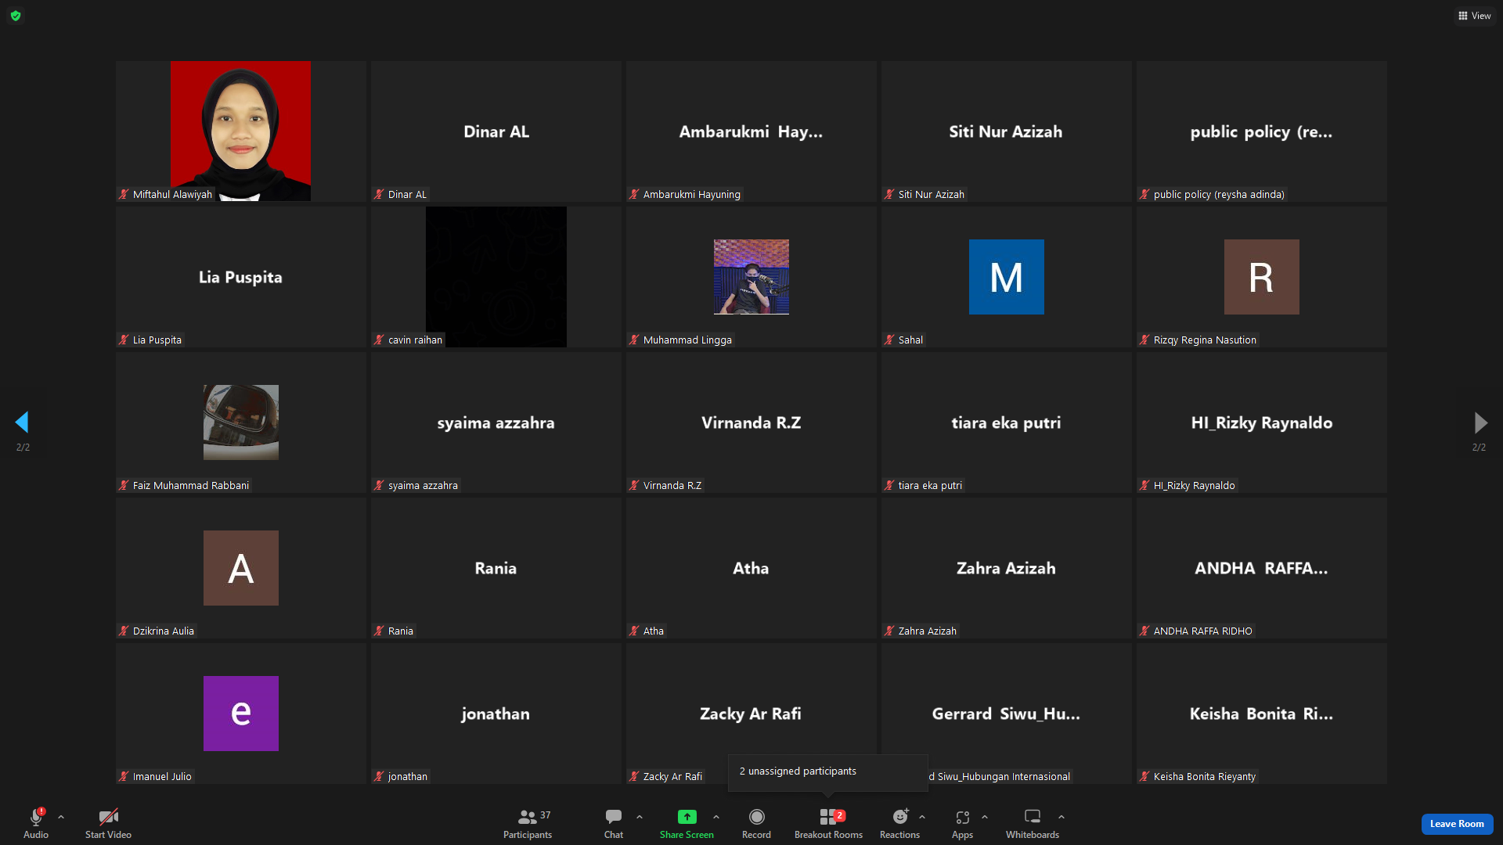Open the Chat panel

tap(614, 823)
